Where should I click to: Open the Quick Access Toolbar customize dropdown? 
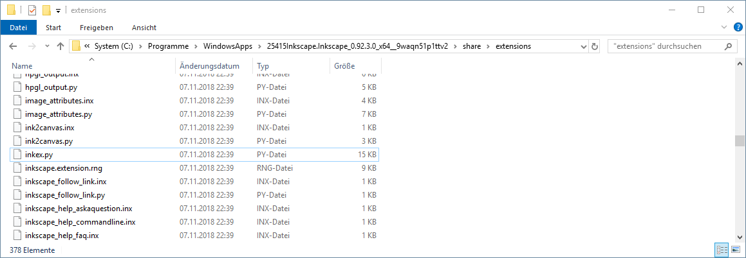pos(58,11)
